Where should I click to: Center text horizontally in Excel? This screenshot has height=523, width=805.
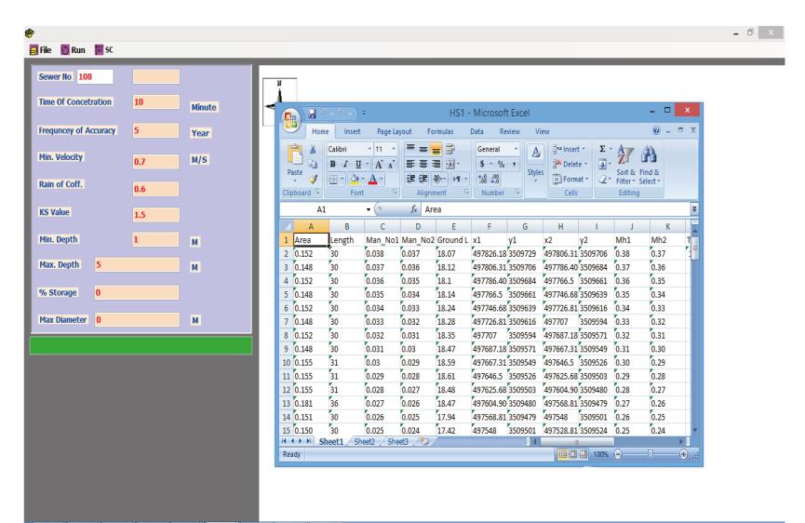423,164
